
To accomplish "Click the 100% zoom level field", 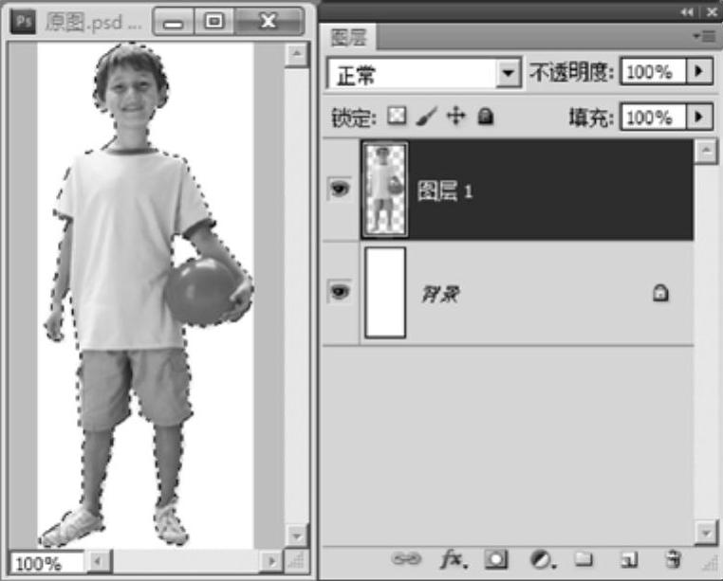I will click(x=46, y=563).
